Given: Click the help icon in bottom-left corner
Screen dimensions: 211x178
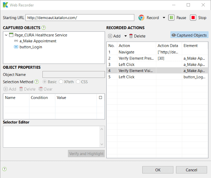Looking at the screenshot, I should (5, 169).
